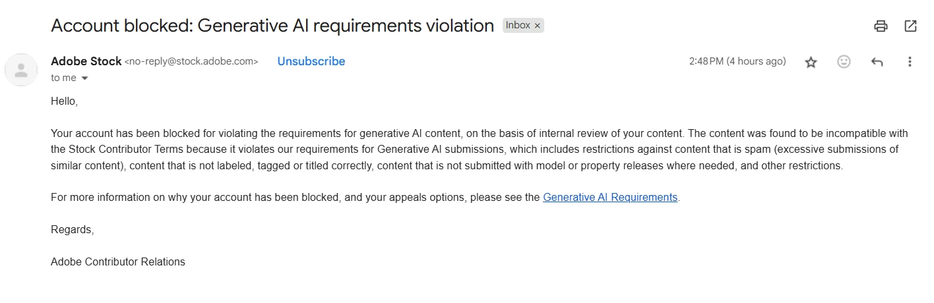Click the Inbox label tag
Viewport: 934px width, 303px height.
[x=518, y=25]
